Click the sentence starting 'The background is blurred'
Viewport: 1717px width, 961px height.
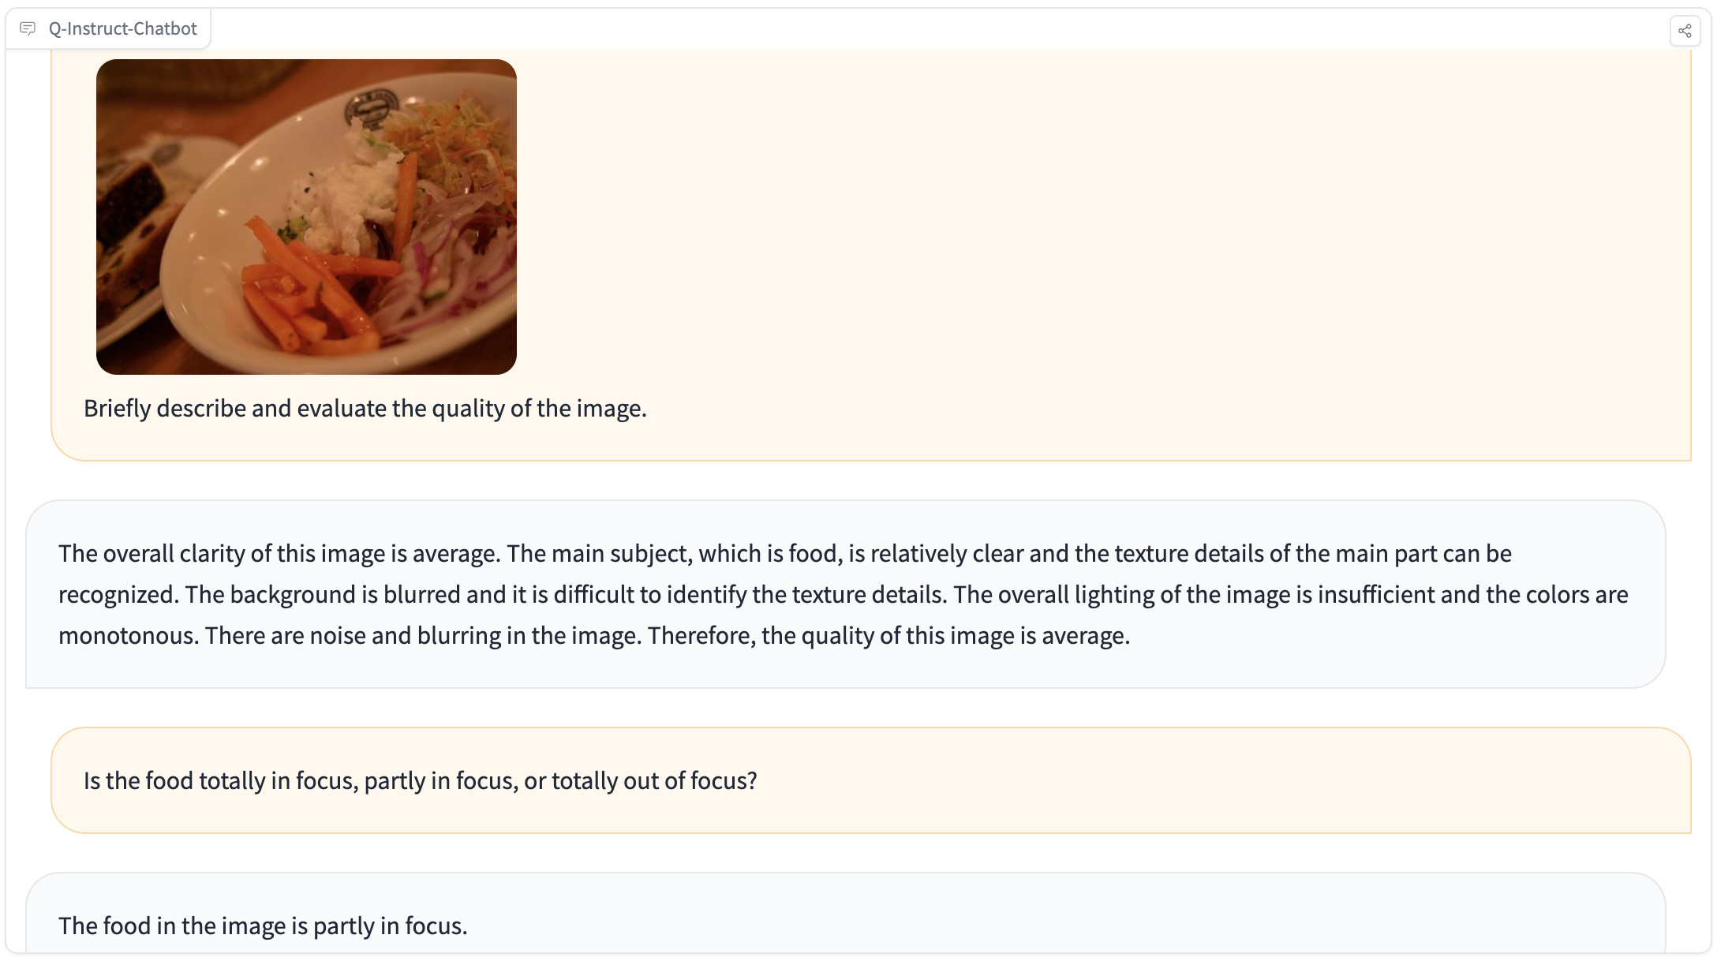pos(566,594)
